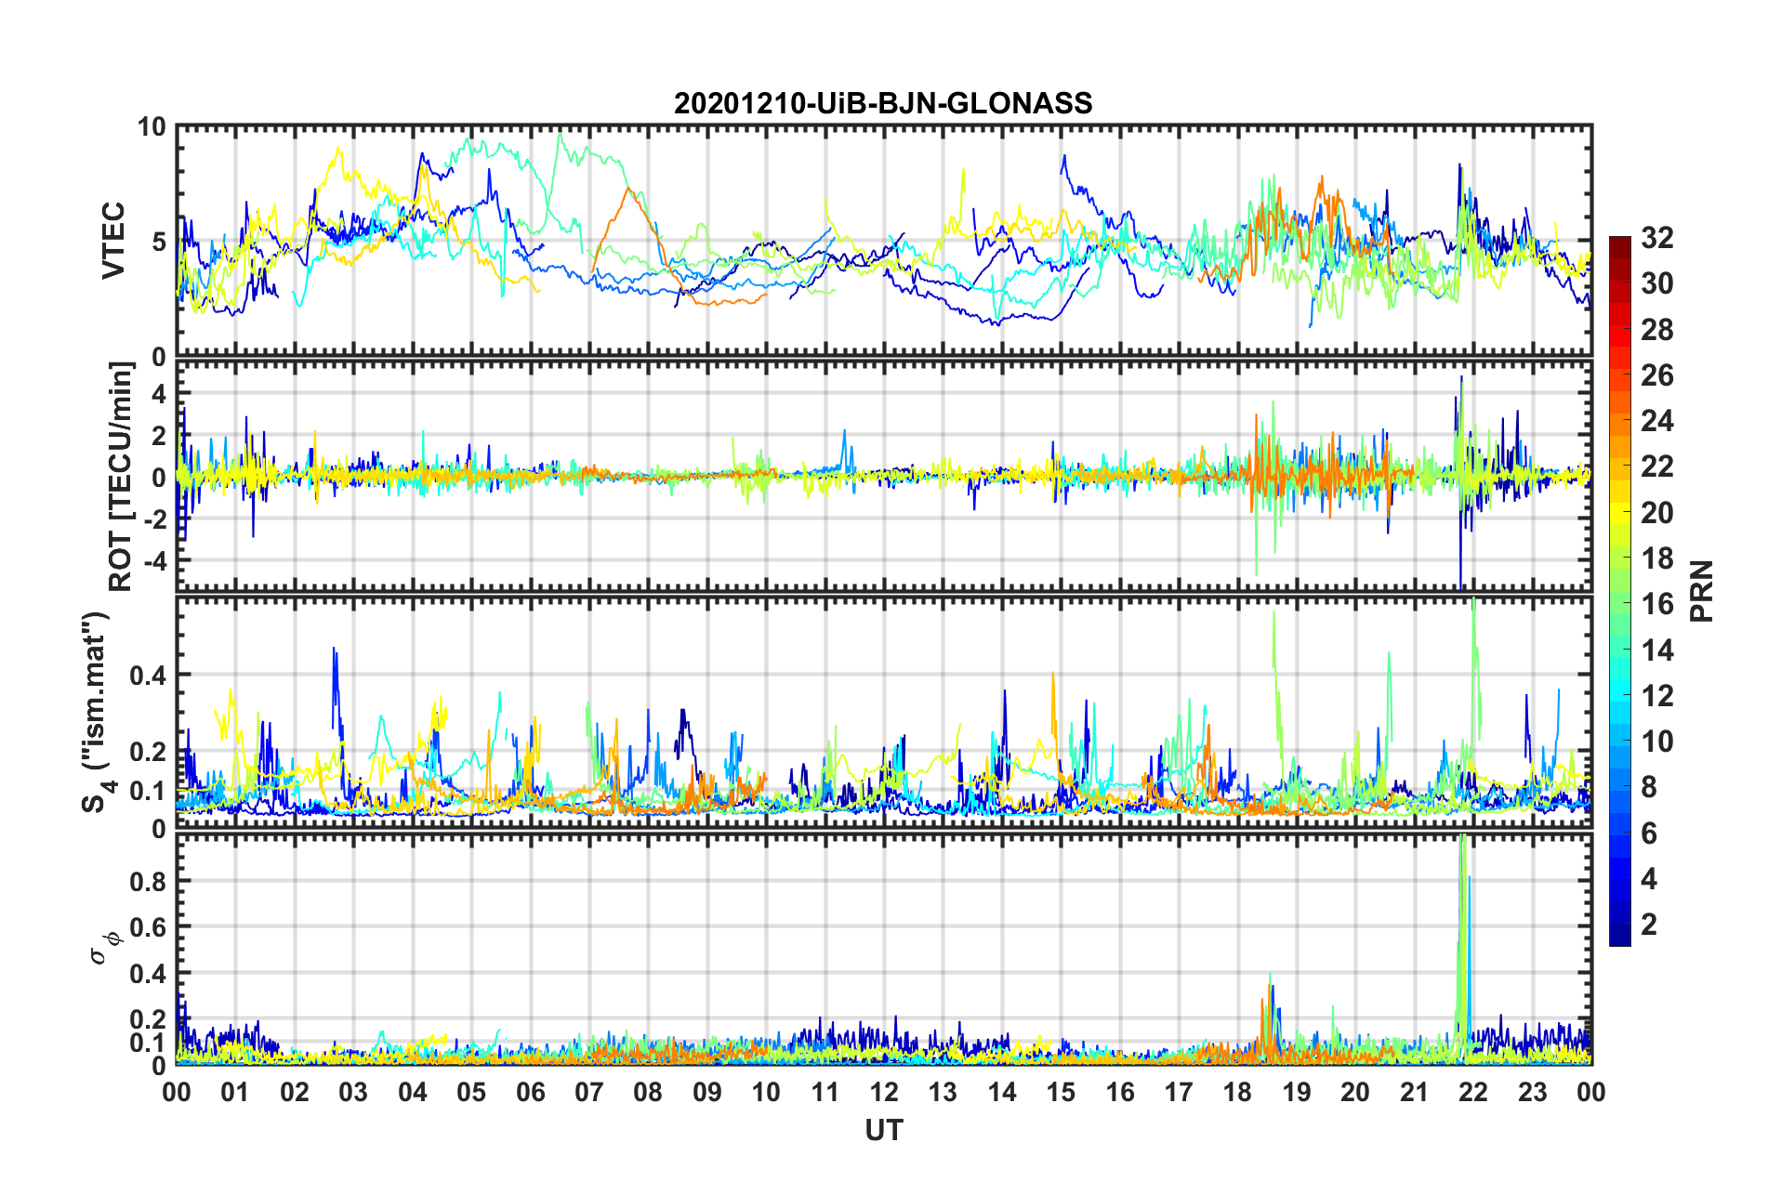
Task: Select ROT panel y-tick label -2
Action: (153, 519)
